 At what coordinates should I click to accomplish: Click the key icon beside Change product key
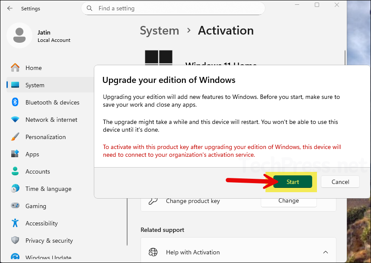(x=153, y=201)
